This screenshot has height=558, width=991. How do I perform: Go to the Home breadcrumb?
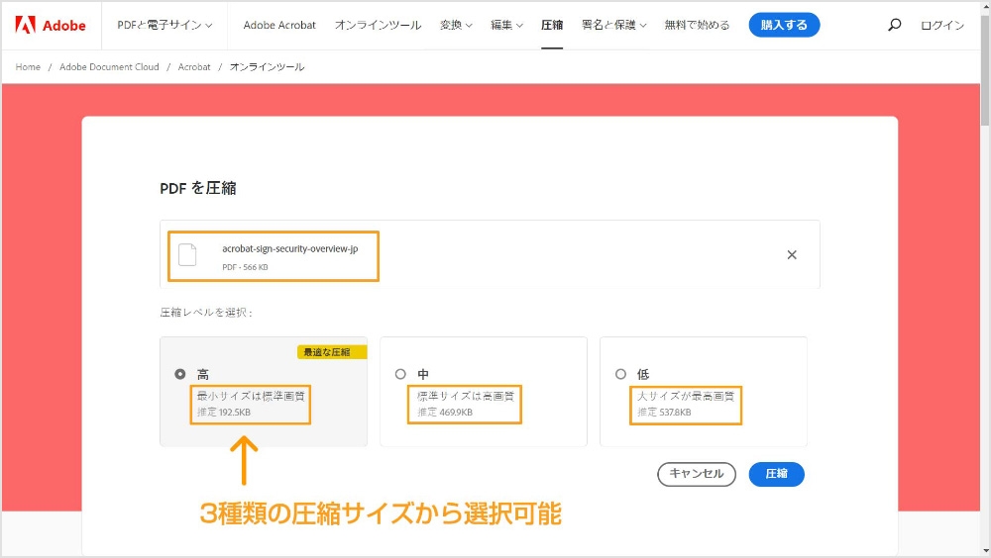[28, 67]
